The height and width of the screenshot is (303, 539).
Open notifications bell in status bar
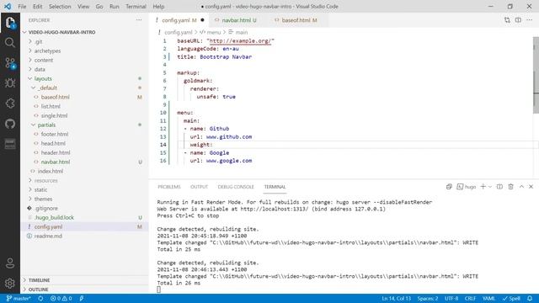point(530,299)
